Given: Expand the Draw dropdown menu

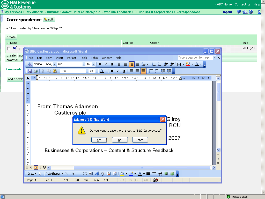Looking at the screenshot, I should click(x=32, y=174).
